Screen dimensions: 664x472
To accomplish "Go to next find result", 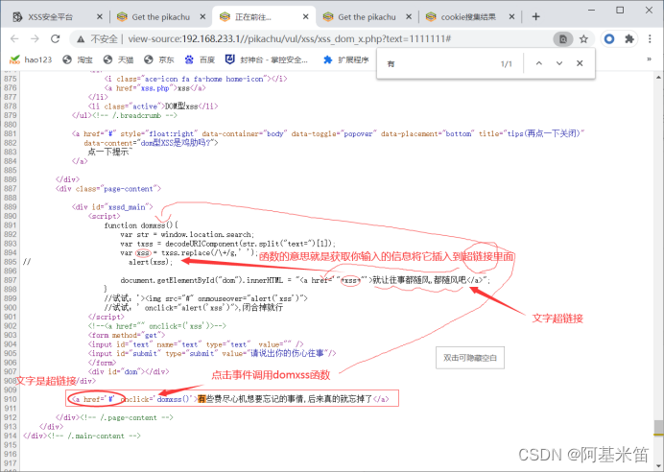I will (x=559, y=63).
